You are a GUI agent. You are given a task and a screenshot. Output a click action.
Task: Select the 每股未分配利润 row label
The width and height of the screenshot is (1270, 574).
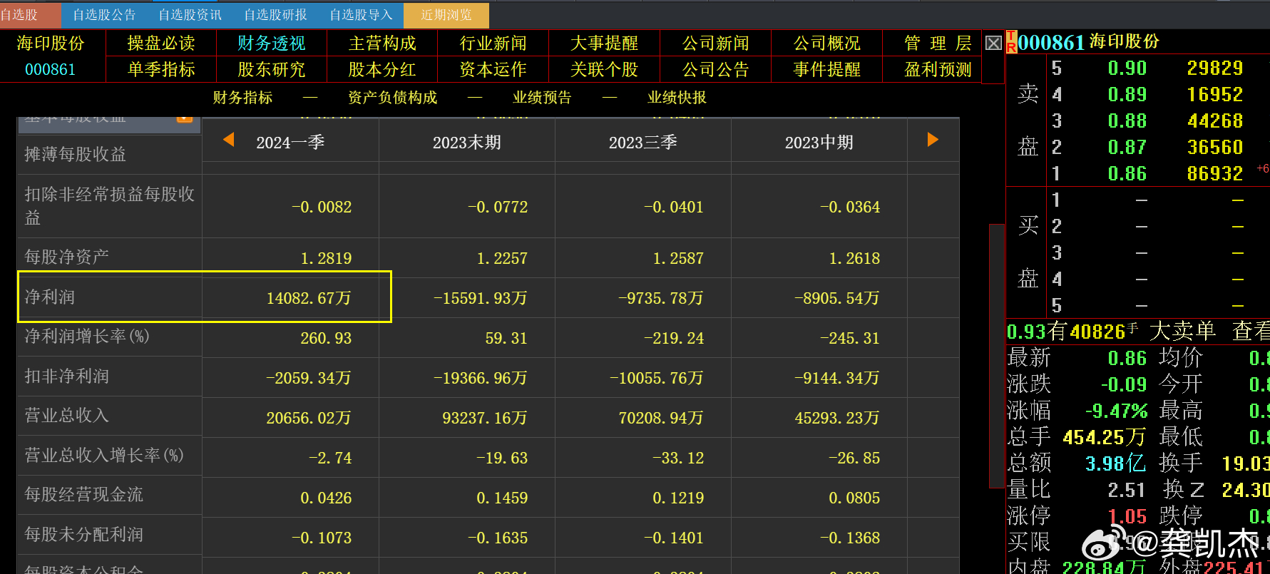click(x=83, y=535)
